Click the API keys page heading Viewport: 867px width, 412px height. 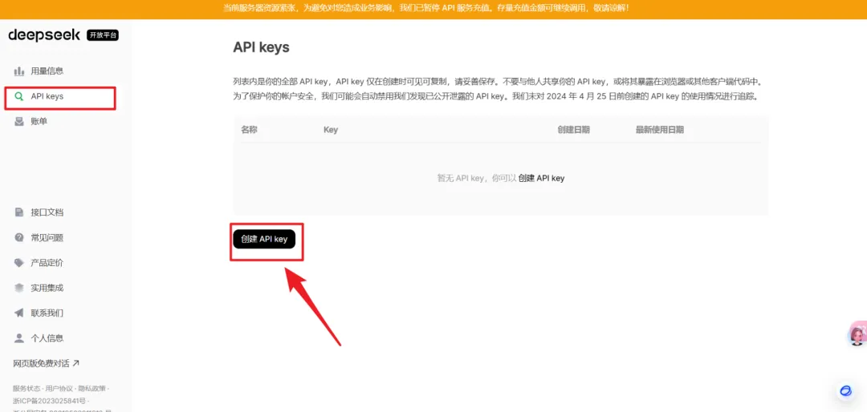pos(261,47)
